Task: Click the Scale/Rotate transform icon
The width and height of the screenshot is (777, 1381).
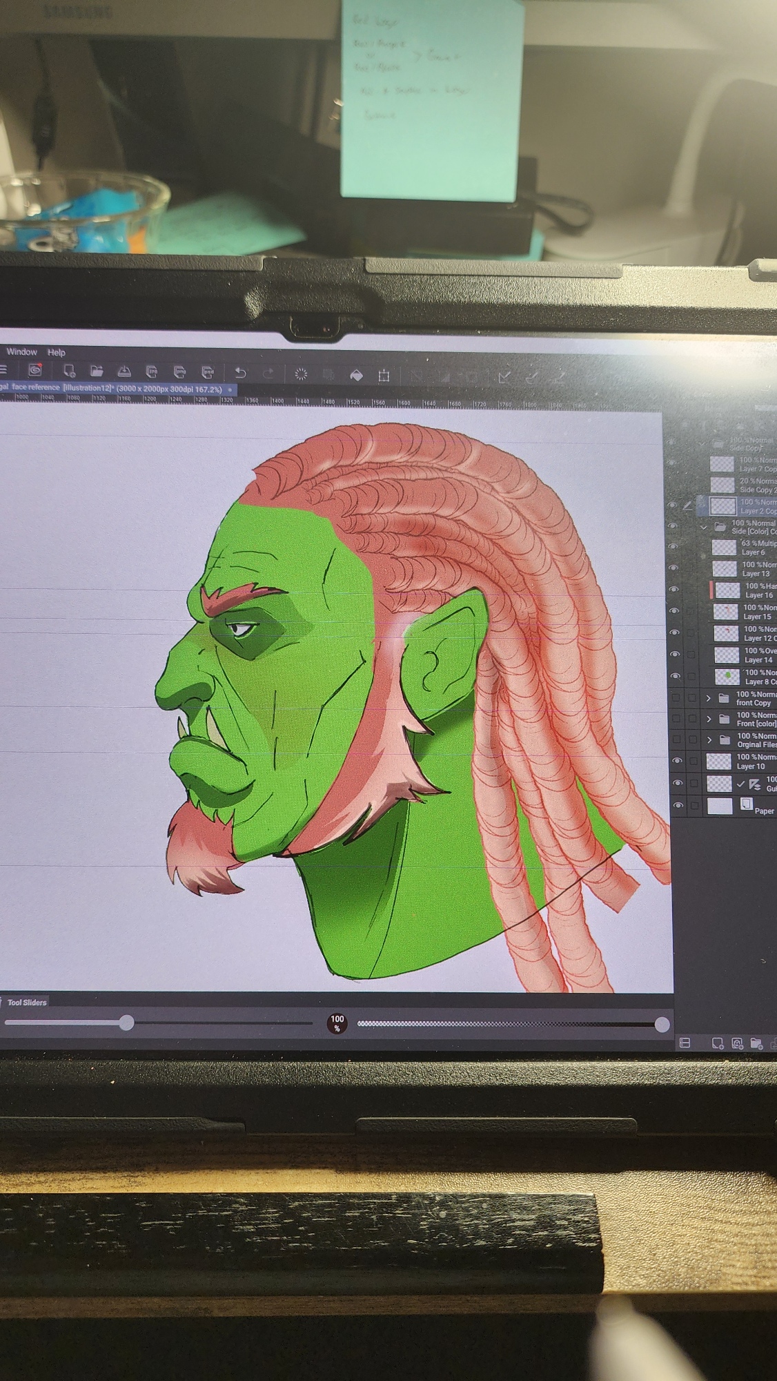Action: (x=384, y=376)
